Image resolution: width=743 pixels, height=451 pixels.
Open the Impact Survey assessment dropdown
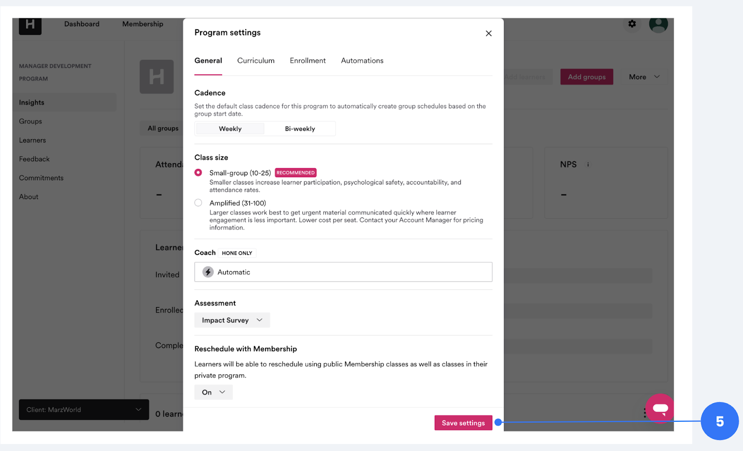point(232,320)
